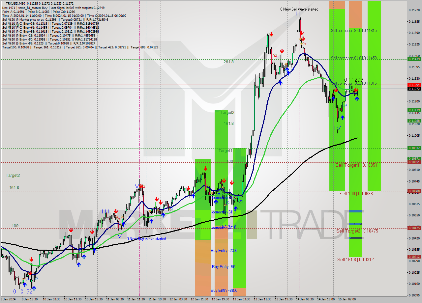Click the '13 Jan 11:30' time axis label

tap(262, 299)
